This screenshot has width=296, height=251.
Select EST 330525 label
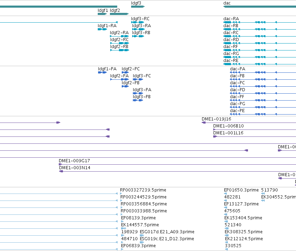click(233, 246)
